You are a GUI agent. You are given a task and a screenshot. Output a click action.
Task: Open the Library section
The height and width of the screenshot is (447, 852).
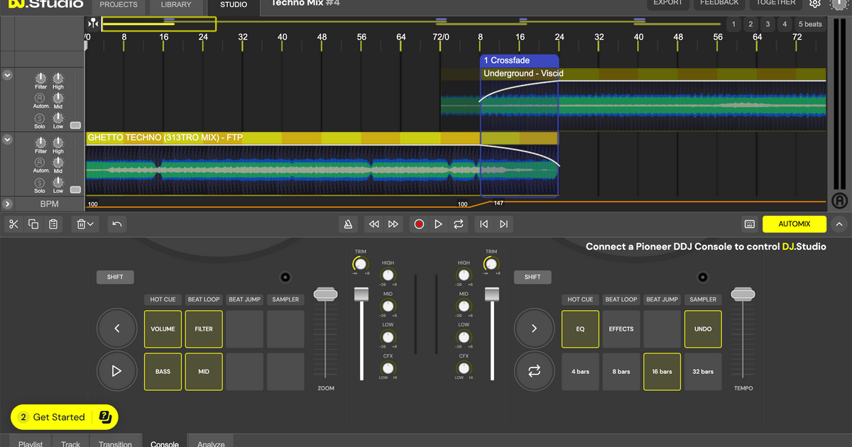175,4
